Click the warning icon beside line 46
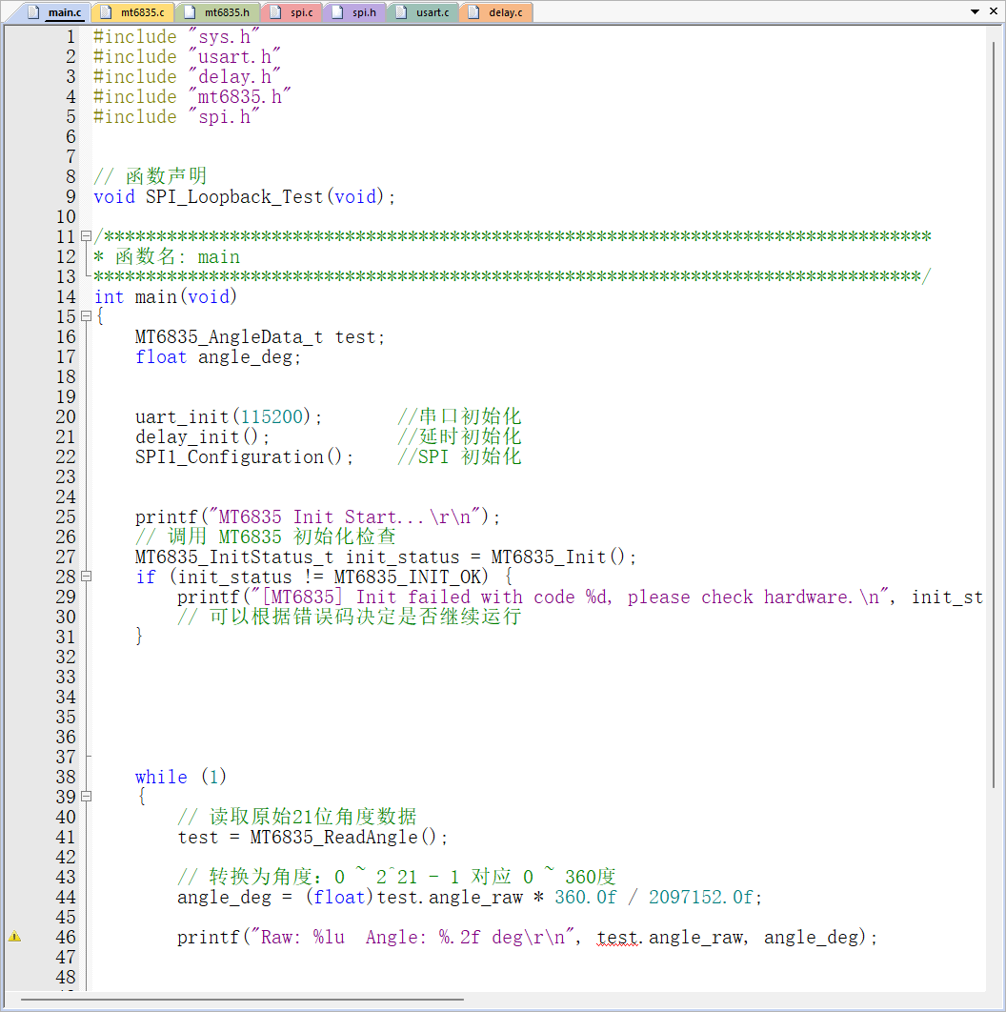The width and height of the screenshot is (1006, 1012). pos(15,937)
